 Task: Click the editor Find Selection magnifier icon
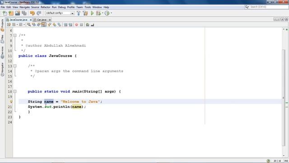click(29, 24)
